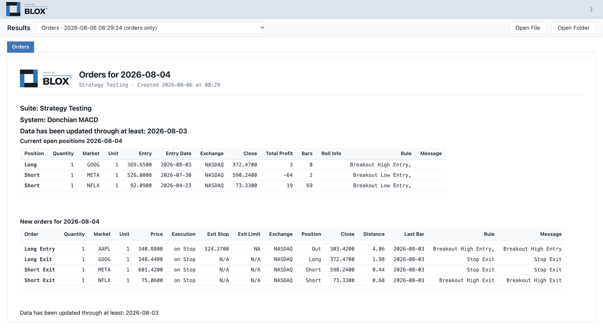This screenshot has width=603, height=328.
Task: Click the Total Profit column header
Action: (x=279, y=154)
